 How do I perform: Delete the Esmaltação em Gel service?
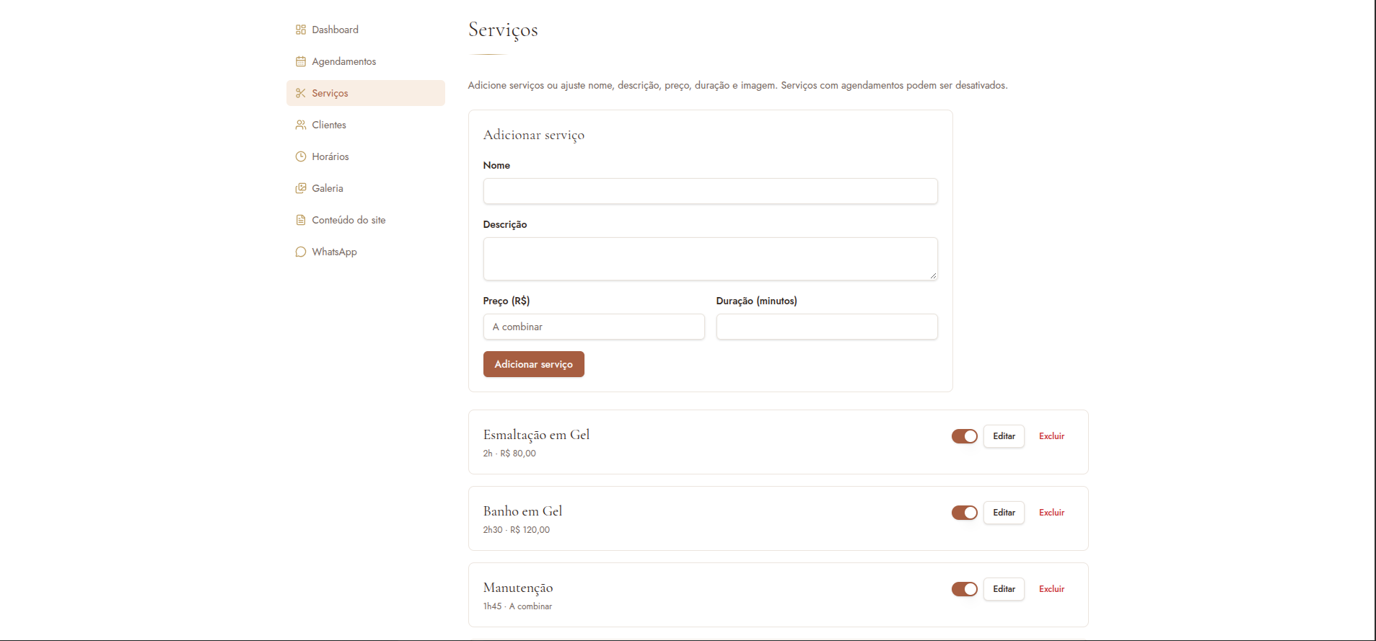(1051, 436)
